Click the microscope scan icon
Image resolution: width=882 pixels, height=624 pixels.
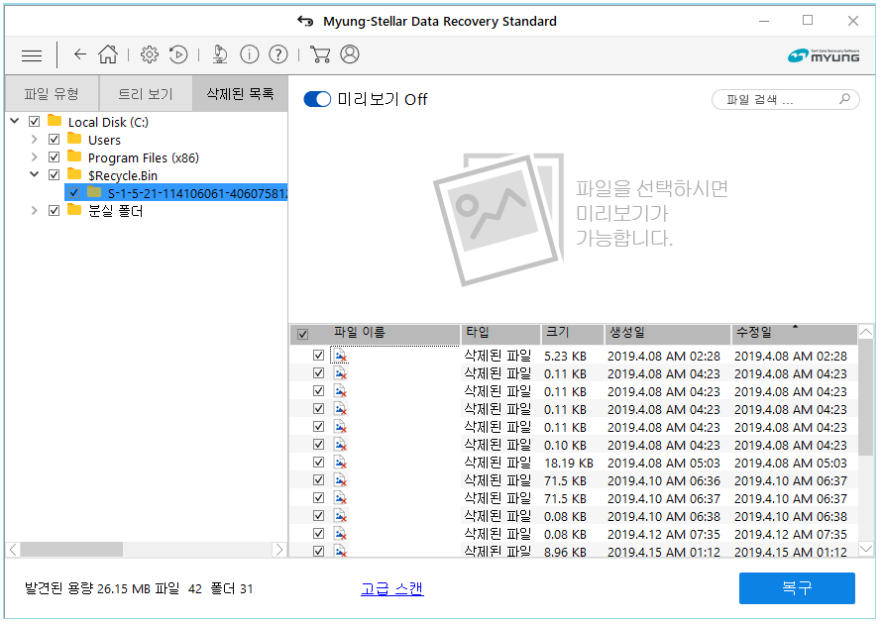point(220,53)
